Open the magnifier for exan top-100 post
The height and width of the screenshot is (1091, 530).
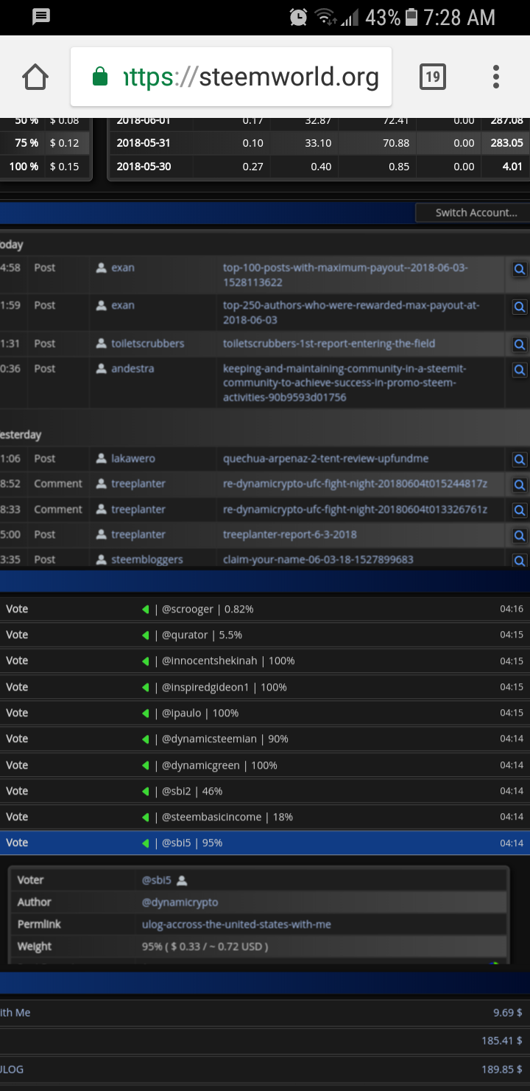[520, 269]
